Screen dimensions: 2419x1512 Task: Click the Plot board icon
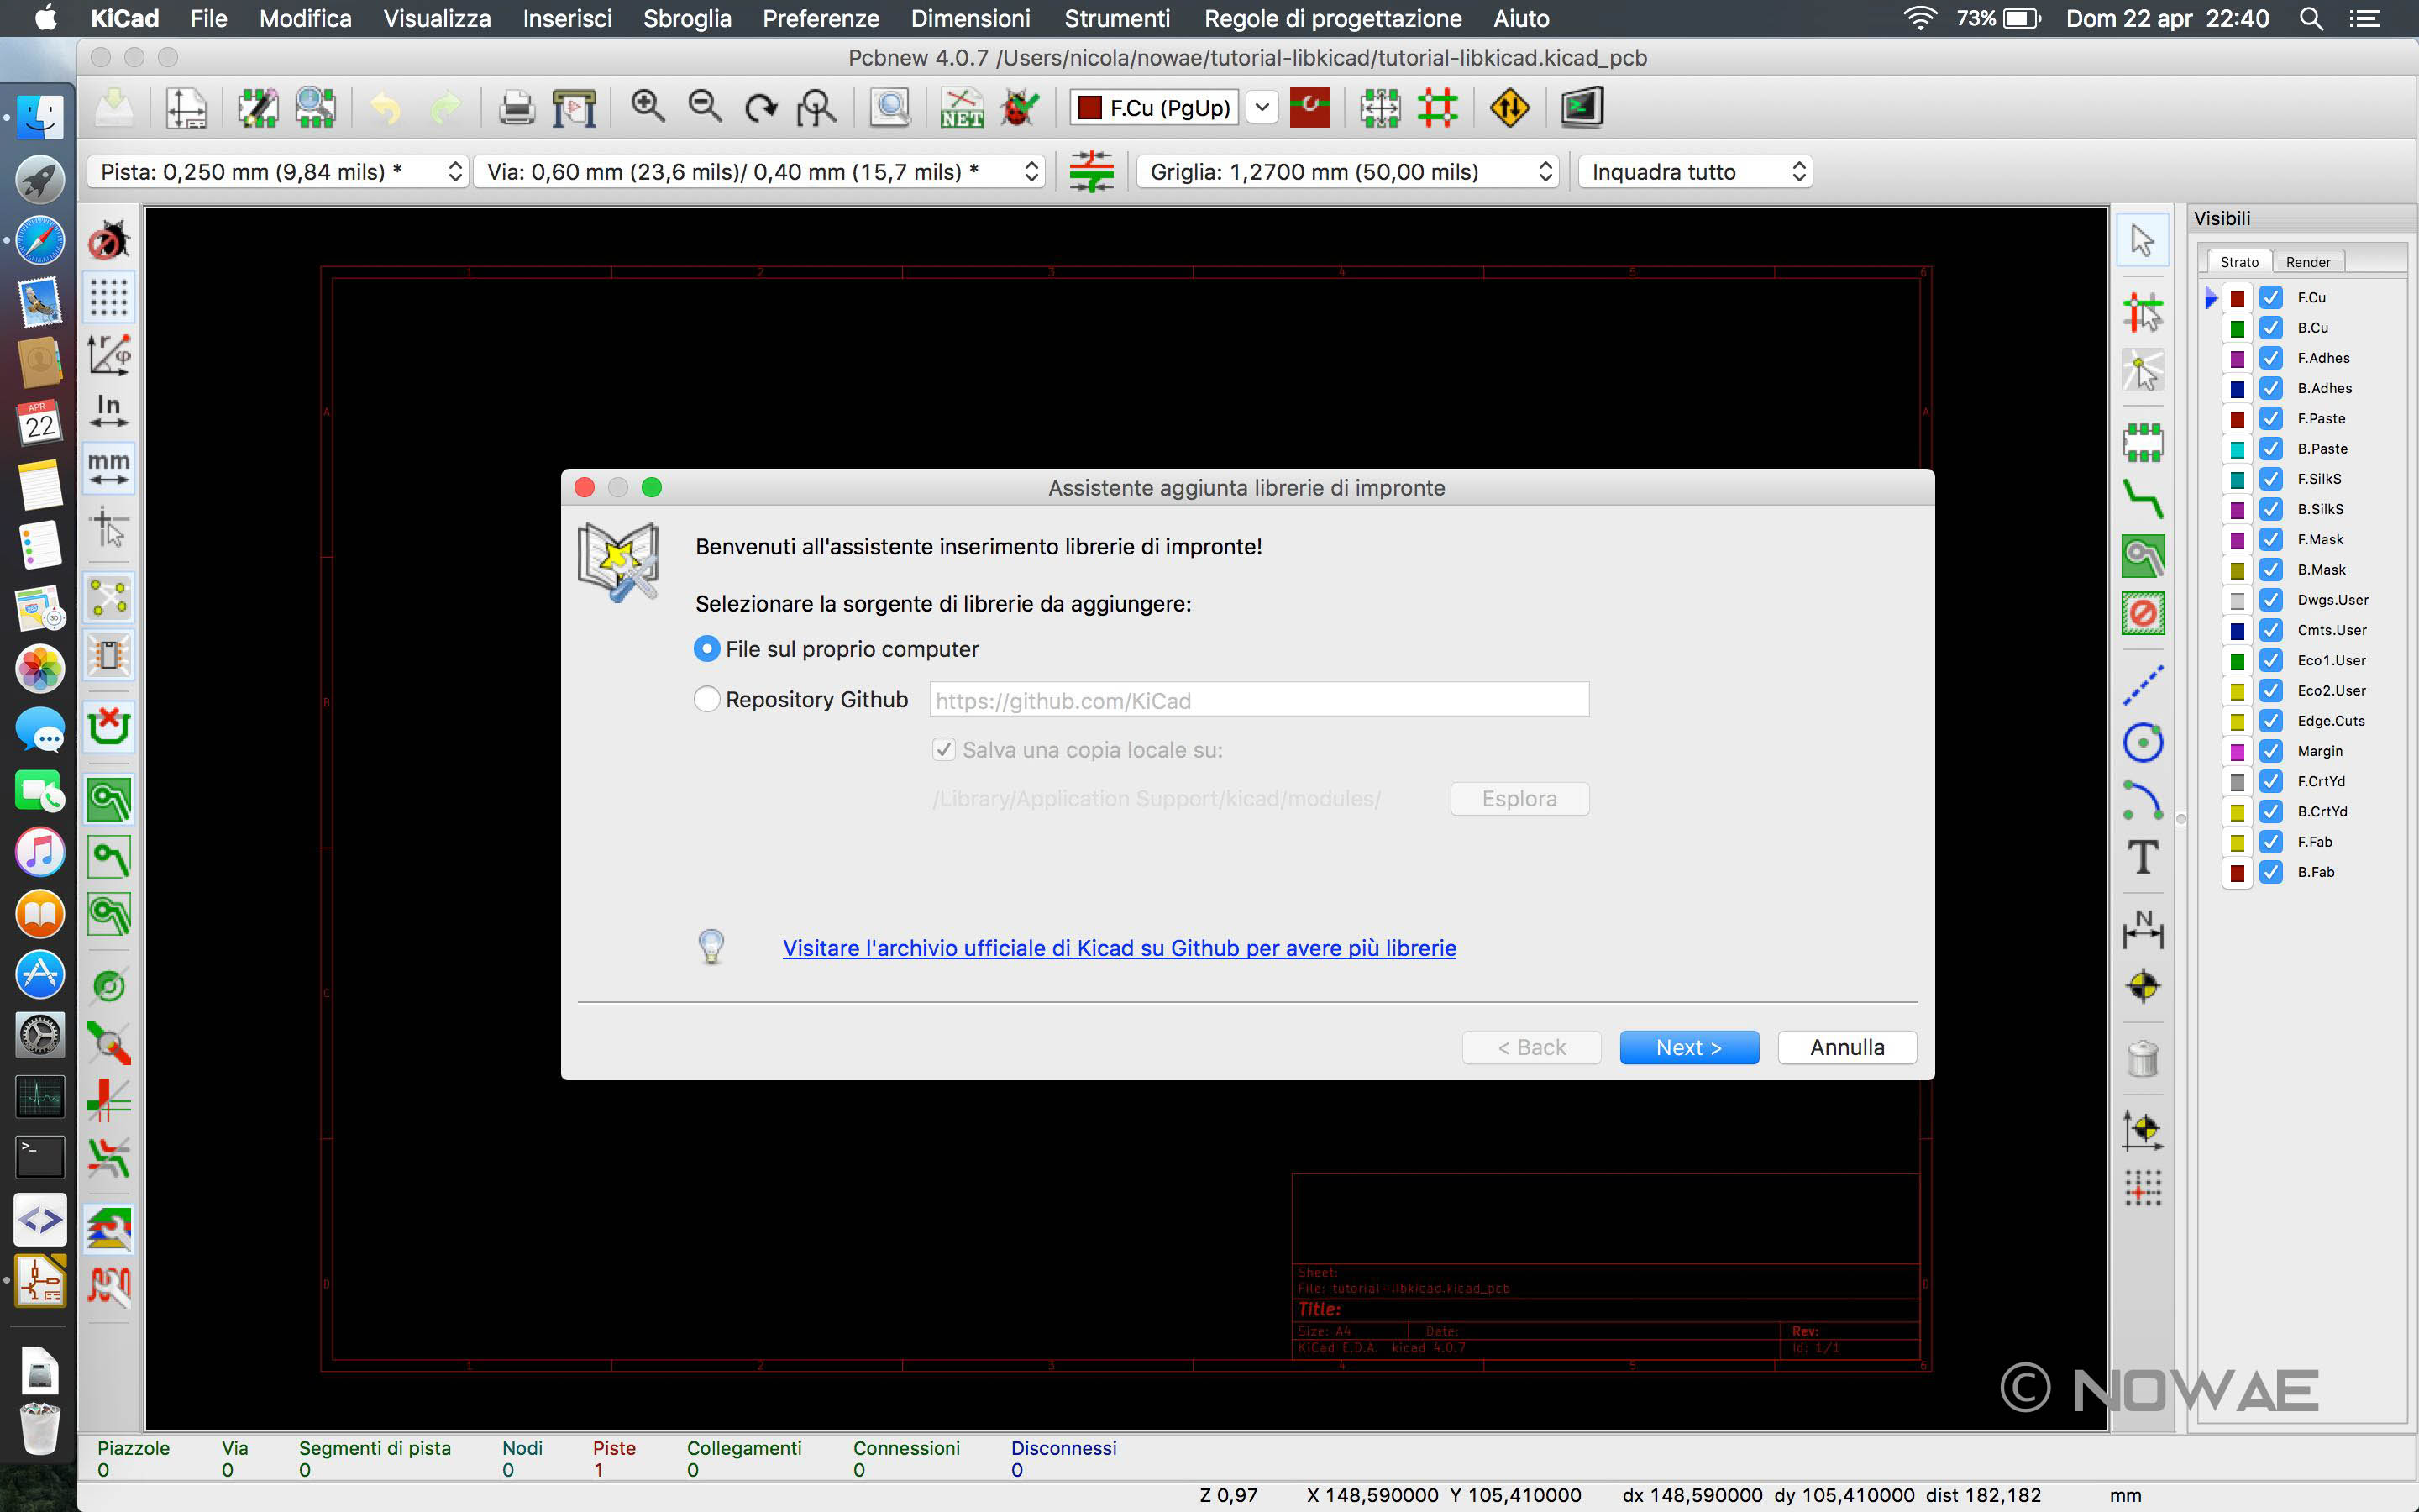coord(575,107)
